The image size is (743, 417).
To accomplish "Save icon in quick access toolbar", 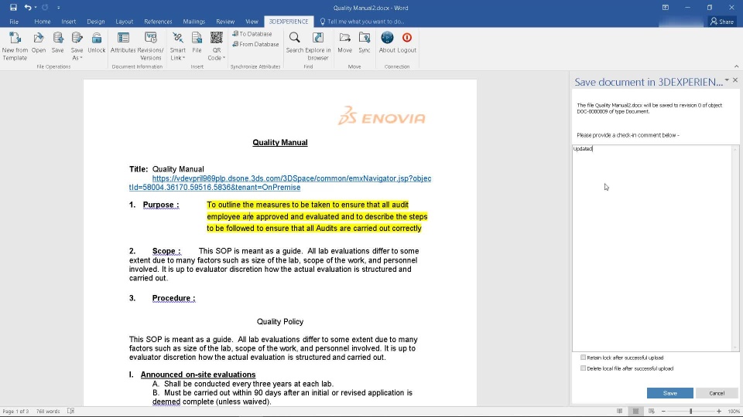I will click(x=13, y=7).
